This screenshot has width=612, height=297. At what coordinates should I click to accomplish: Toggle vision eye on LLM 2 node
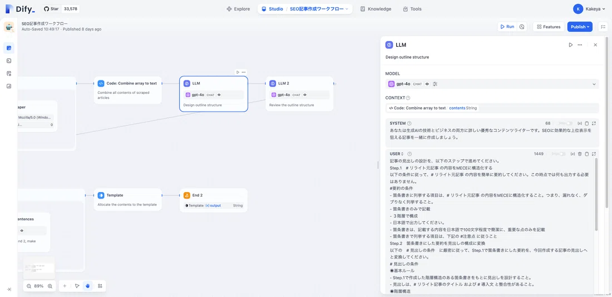305,94
